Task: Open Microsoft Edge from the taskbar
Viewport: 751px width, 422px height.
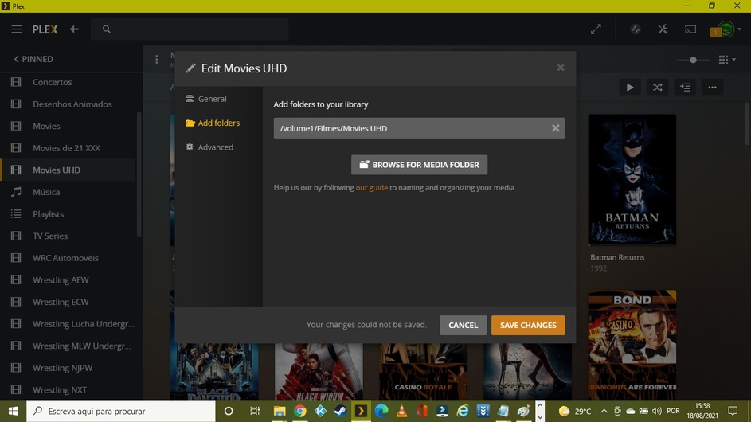Action: 381,411
